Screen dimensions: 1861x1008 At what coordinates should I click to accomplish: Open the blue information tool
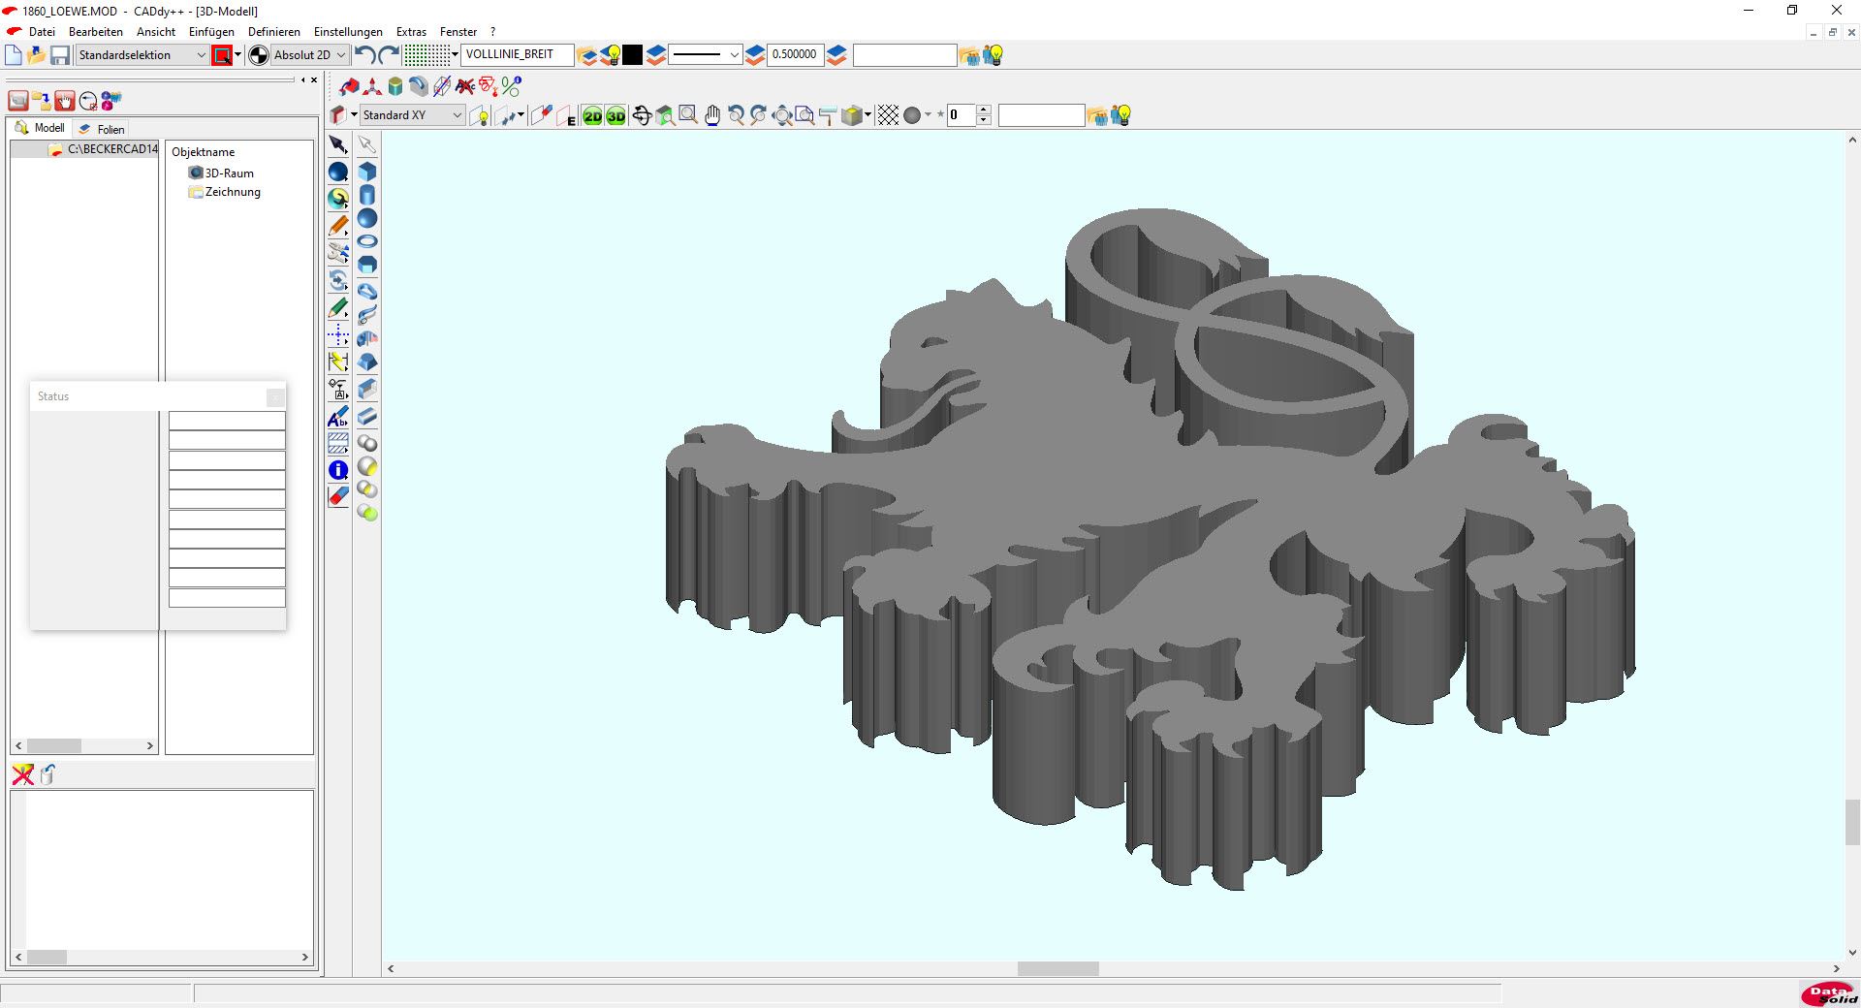coord(338,470)
